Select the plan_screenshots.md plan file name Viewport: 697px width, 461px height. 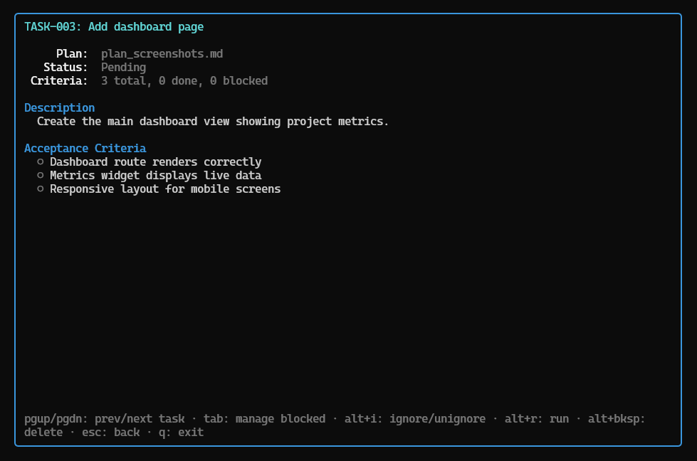162,54
